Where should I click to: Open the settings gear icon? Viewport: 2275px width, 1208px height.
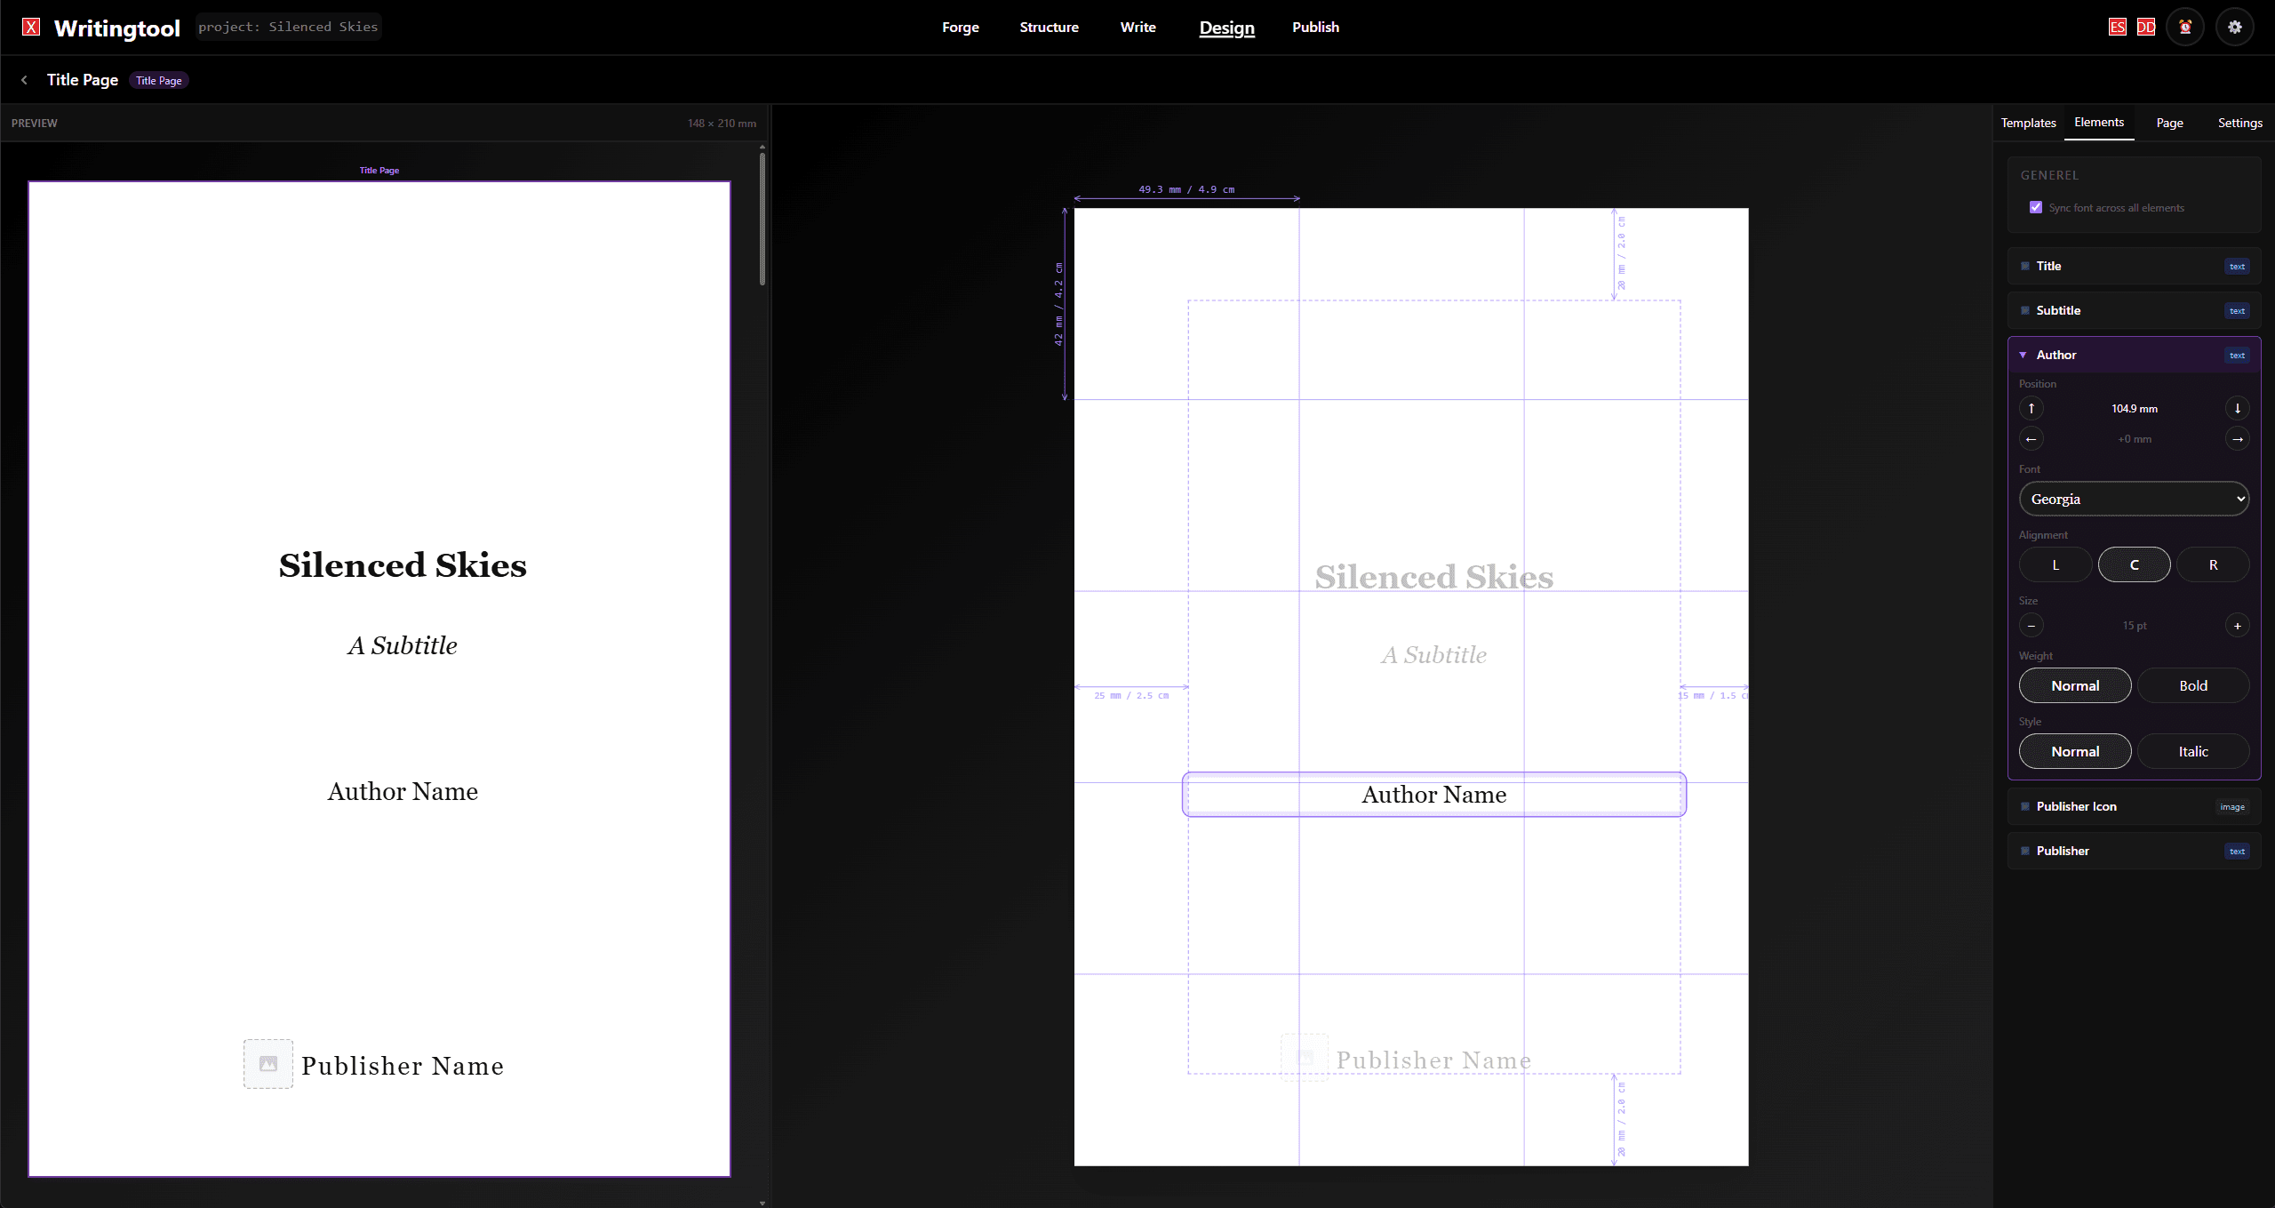tap(2235, 27)
